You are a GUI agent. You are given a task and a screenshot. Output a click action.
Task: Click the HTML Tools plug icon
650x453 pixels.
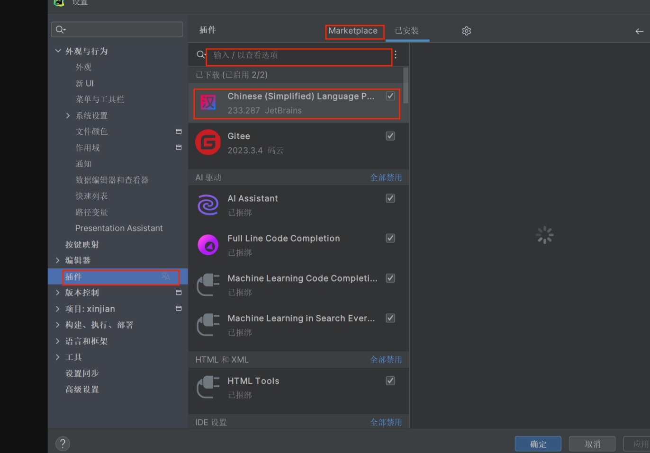coord(208,387)
